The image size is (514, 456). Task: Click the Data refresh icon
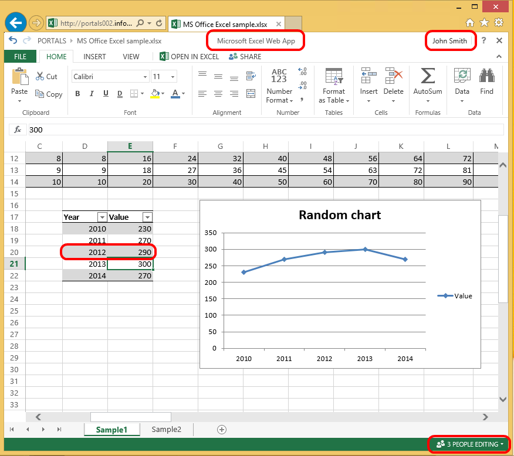(x=462, y=75)
